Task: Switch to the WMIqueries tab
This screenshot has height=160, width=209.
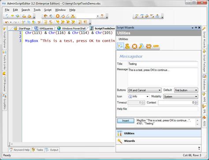Action: 44,28
